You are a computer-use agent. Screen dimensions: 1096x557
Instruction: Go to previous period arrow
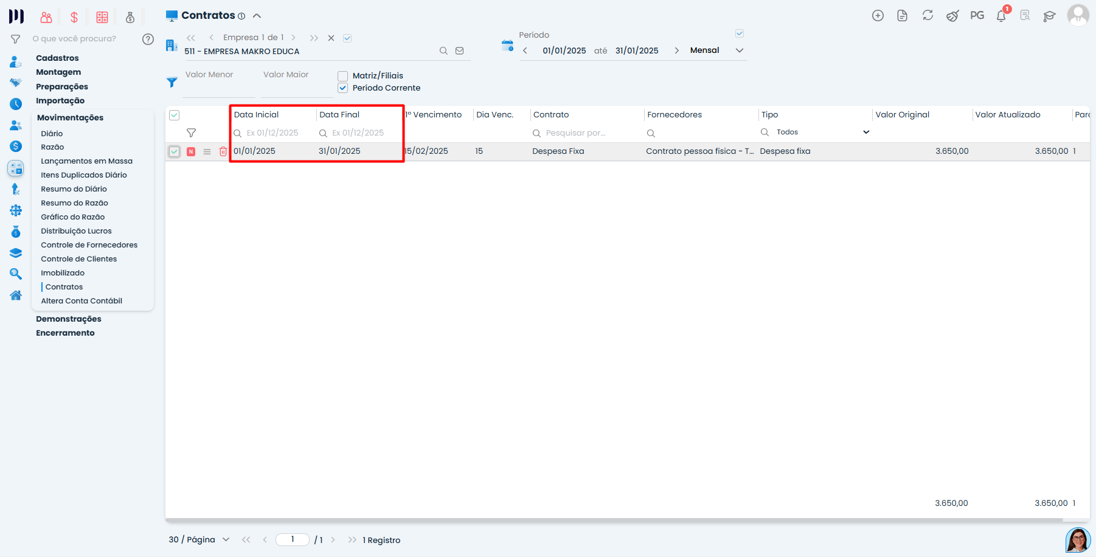[x=525, y=50]
